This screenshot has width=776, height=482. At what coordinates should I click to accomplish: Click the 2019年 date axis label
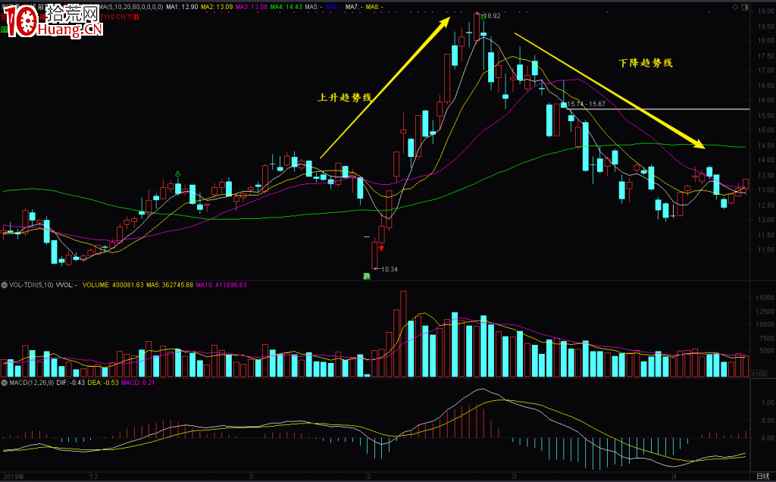pos(12,477)
